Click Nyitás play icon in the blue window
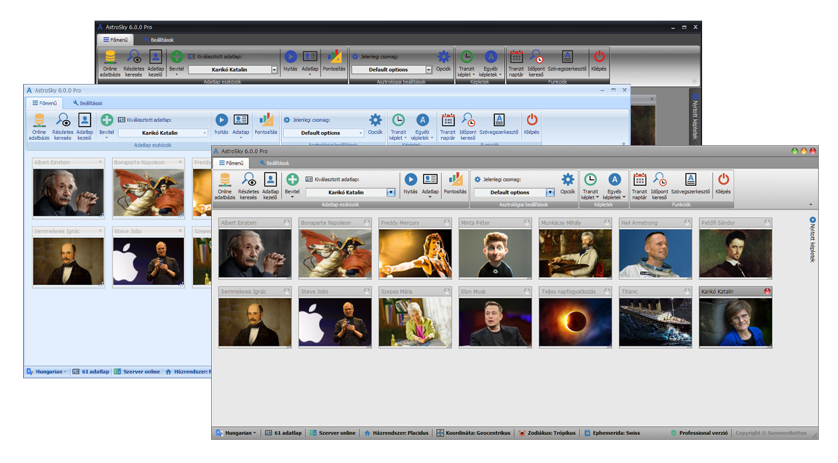This screenshot has height=463, width=838. [221, 120]
